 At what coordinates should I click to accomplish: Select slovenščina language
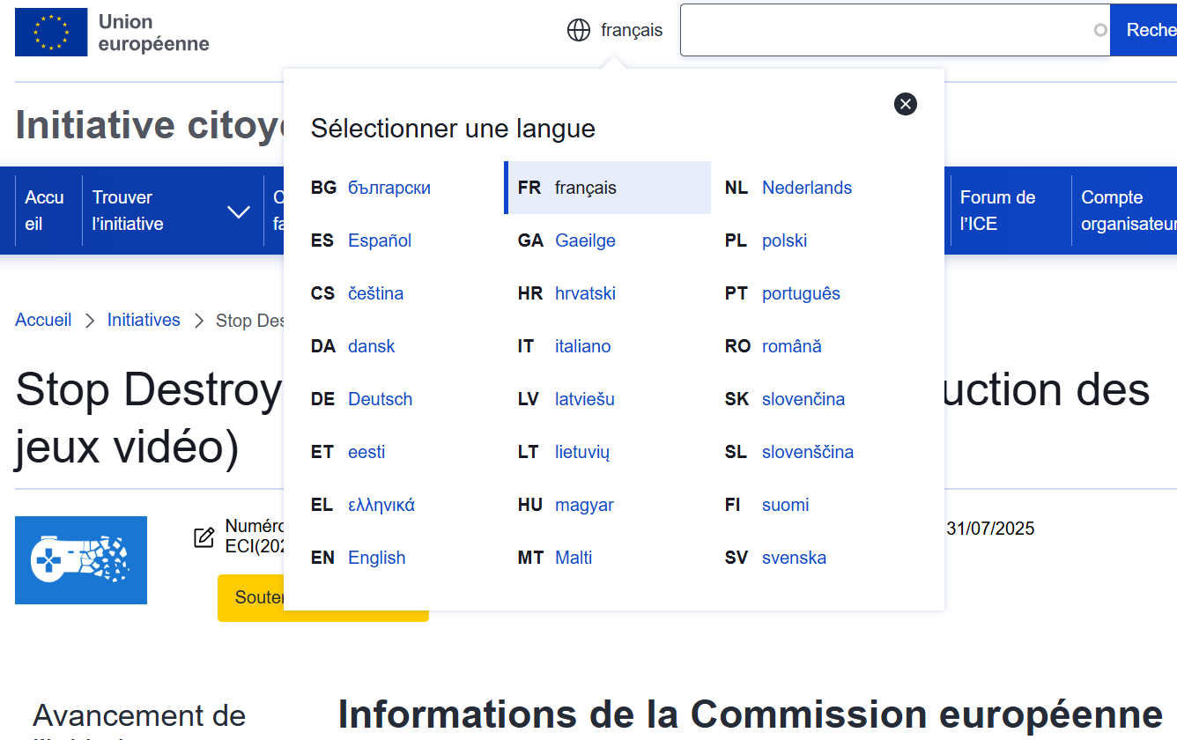click(807, 452)
